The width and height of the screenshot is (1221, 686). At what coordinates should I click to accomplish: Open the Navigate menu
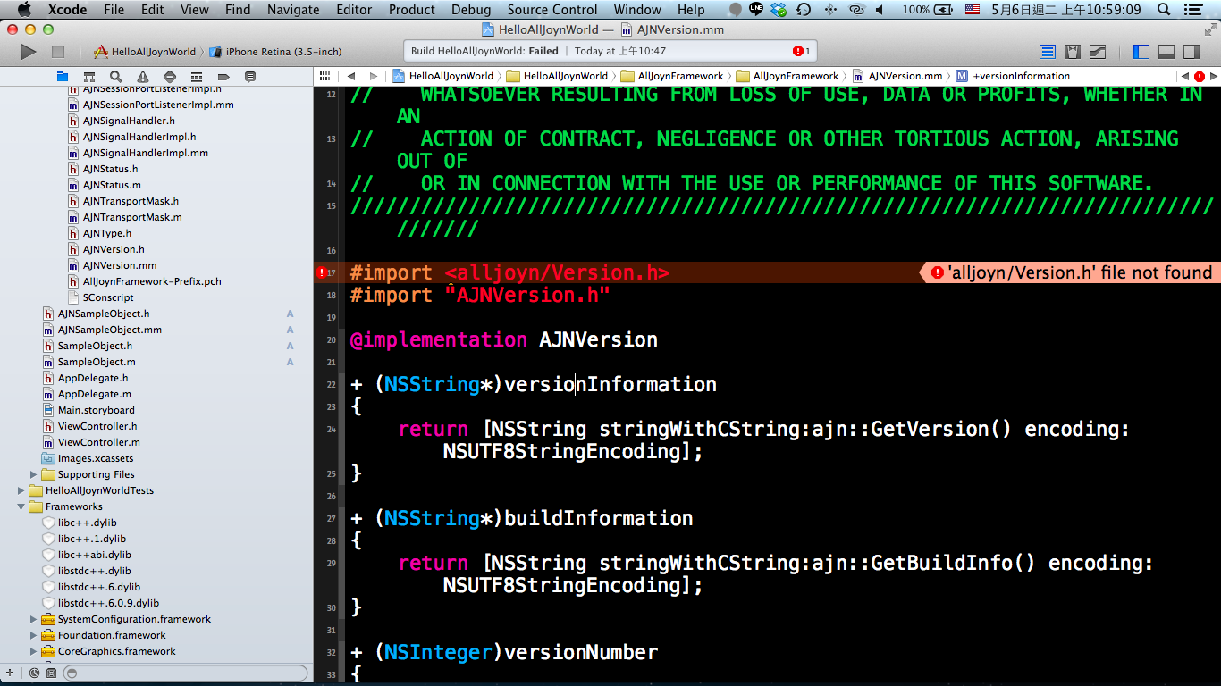coord(293,10)
